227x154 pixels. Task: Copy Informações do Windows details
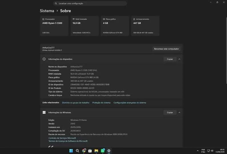[170, 112]
